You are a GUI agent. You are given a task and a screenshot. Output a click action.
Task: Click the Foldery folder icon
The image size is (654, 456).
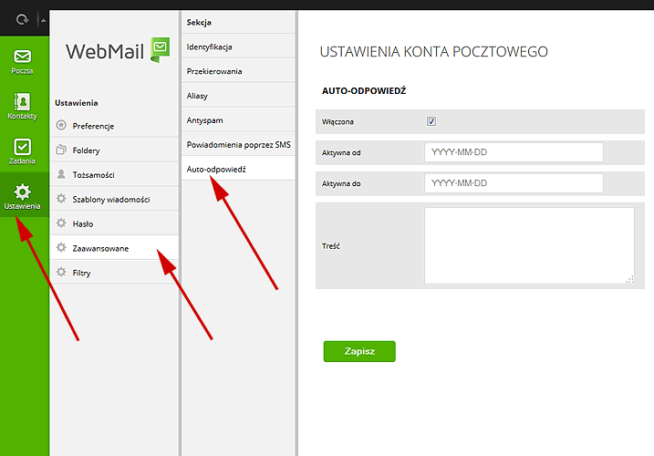click(x=61, y=150)
